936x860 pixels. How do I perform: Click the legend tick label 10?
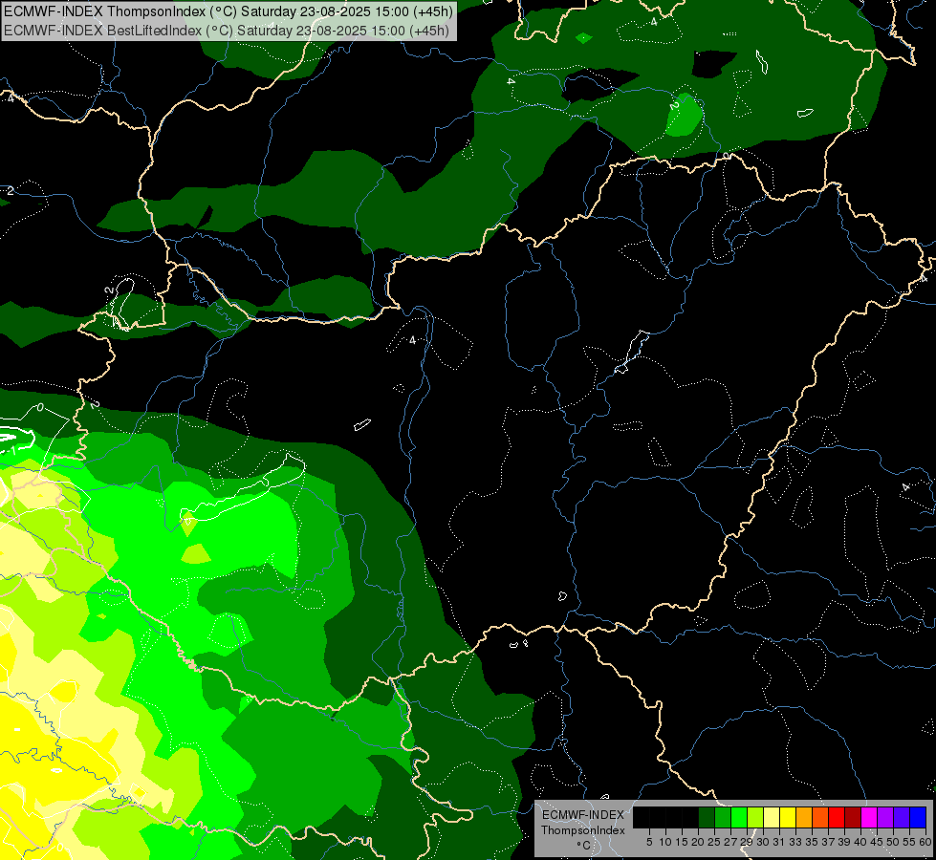665,842
